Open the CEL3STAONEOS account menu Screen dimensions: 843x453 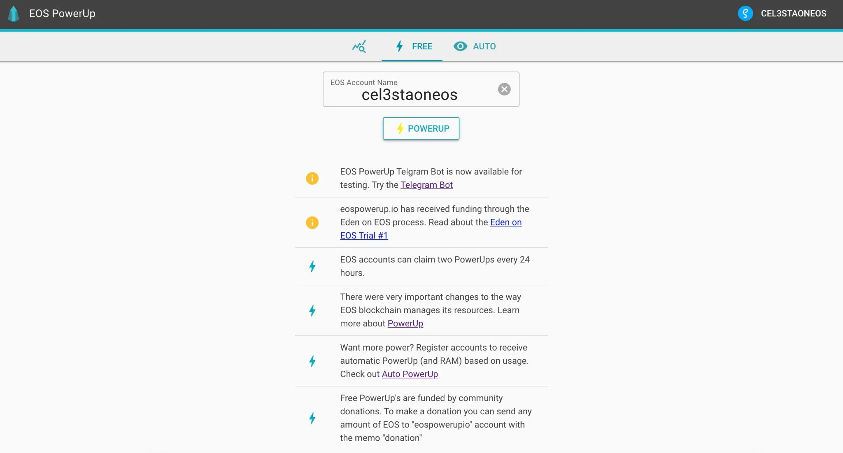782,14
